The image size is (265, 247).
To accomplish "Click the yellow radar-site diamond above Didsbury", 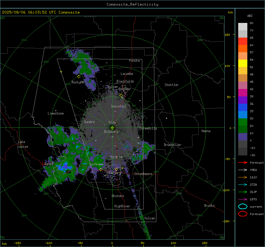I will pyautogui.click(x=112, y=128).
